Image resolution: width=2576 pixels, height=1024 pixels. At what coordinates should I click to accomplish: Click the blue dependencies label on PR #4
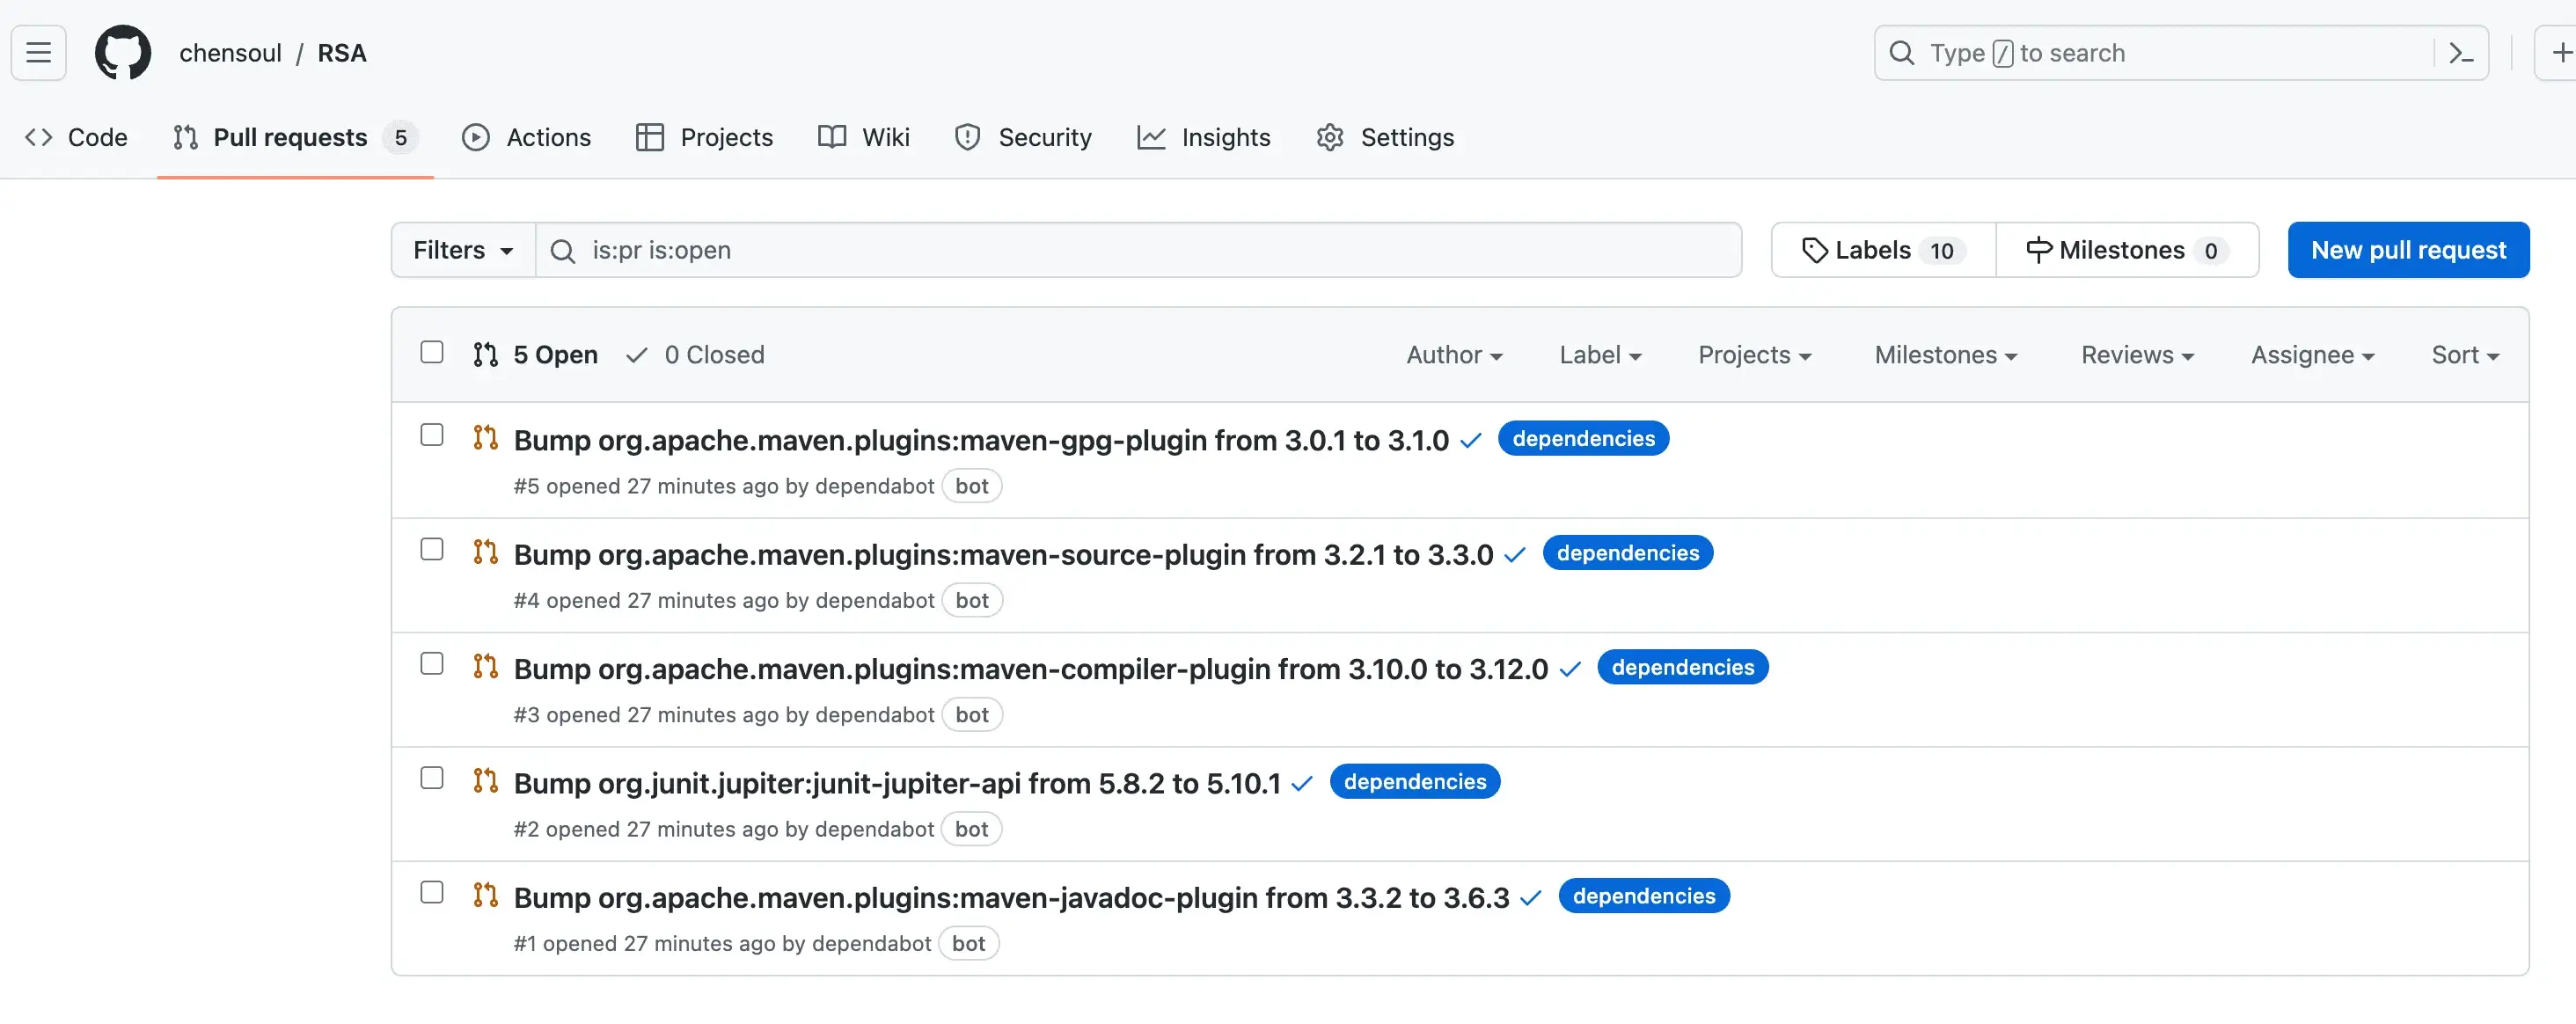1627,554
